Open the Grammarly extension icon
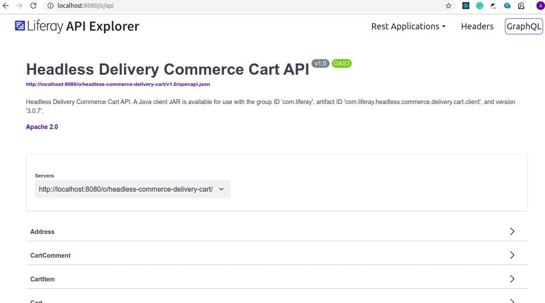This screenshot has width=545, height=303. (x=480, y=6)
